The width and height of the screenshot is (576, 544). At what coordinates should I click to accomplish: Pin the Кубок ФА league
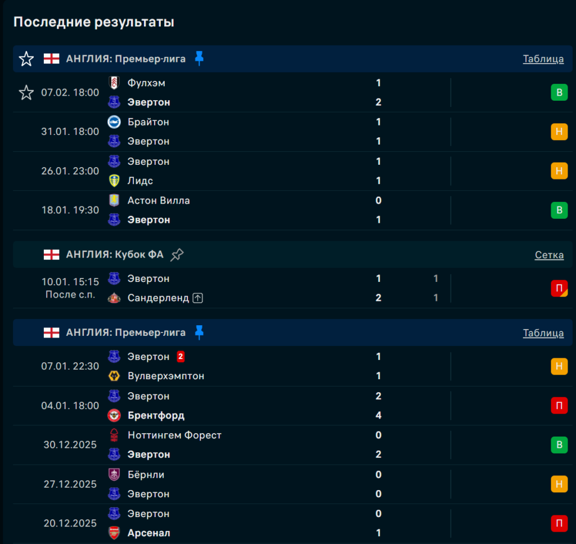[177, 255]
